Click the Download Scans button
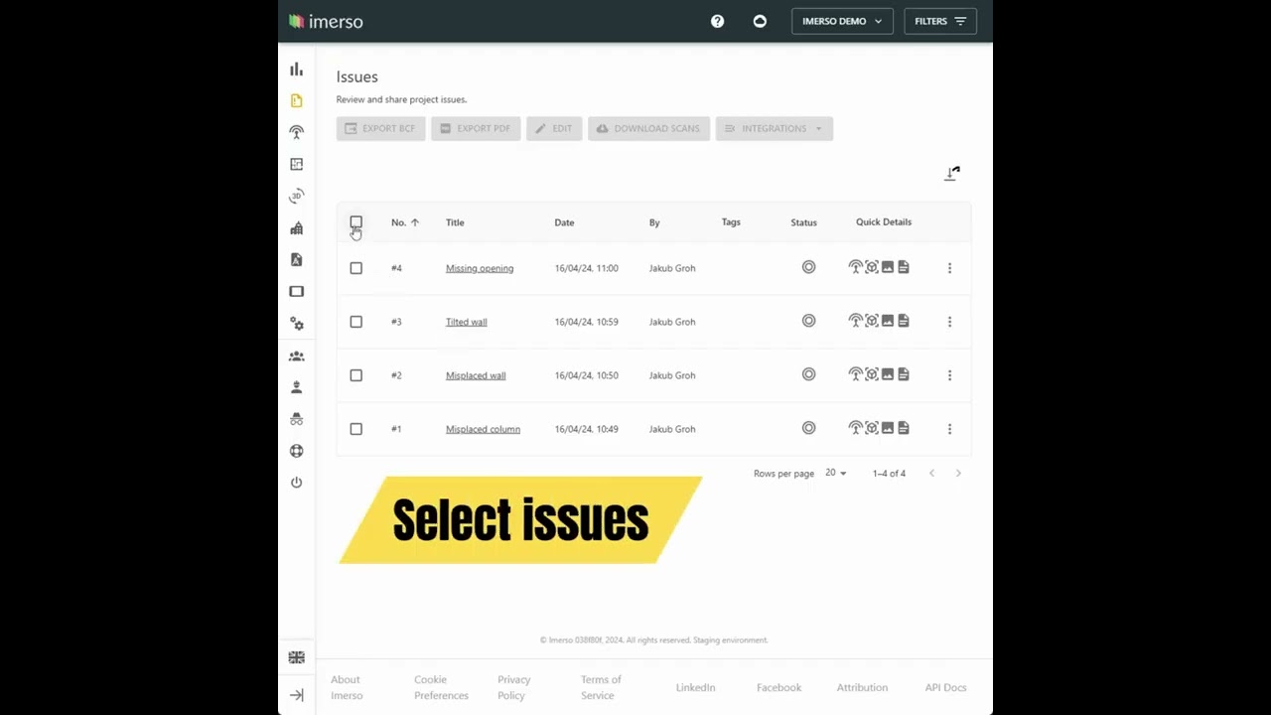 click(648, 128)
